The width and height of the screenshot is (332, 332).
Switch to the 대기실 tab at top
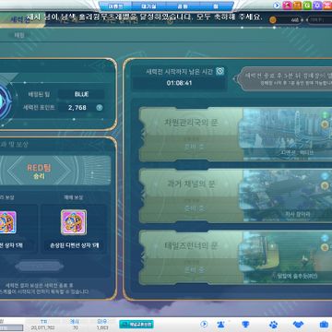tap(148, 6)
